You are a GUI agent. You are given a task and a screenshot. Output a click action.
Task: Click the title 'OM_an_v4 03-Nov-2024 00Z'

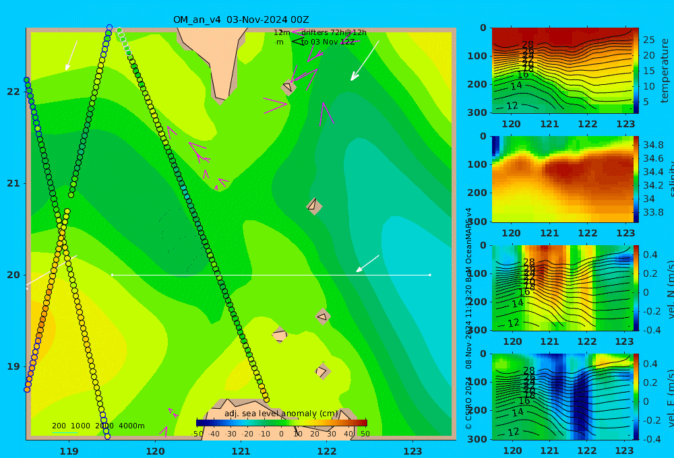point(241,20)
